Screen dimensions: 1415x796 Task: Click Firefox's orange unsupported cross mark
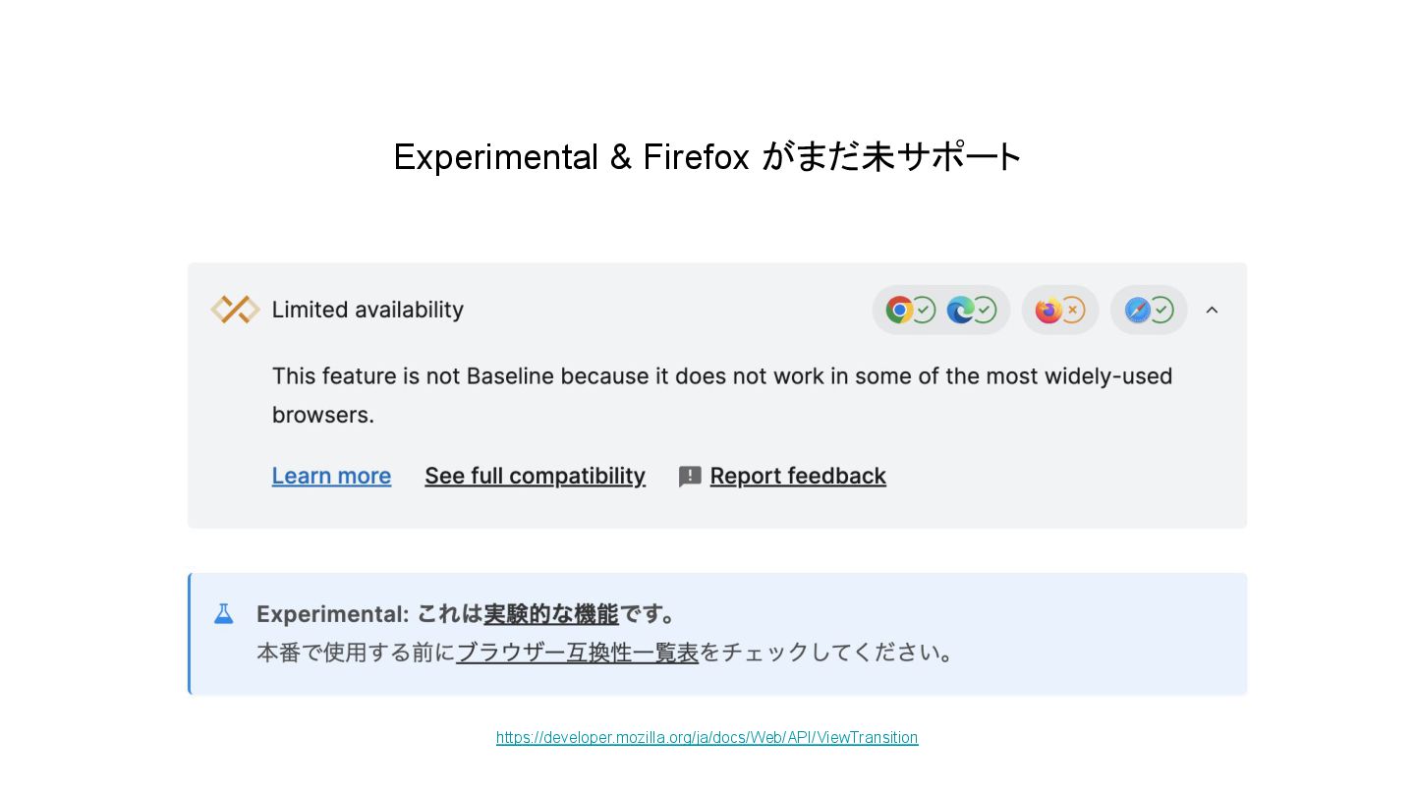tap(1073, 311)
